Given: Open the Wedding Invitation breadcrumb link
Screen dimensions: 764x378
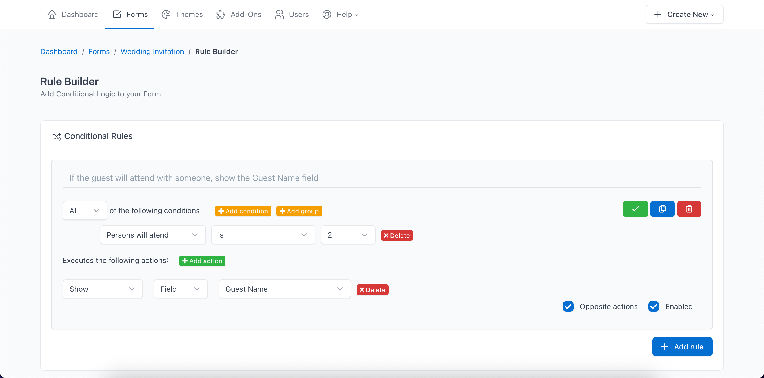Looking at the screenshot, I should point(152,51).
